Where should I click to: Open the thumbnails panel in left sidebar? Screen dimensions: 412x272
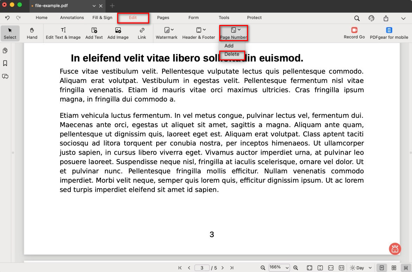coord(5,51)
